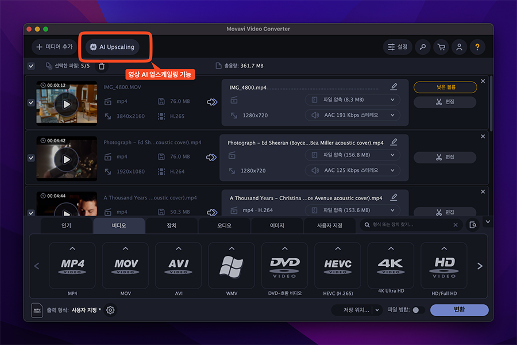Click the IMG_4800 convert arrow icon

[212, 102]
